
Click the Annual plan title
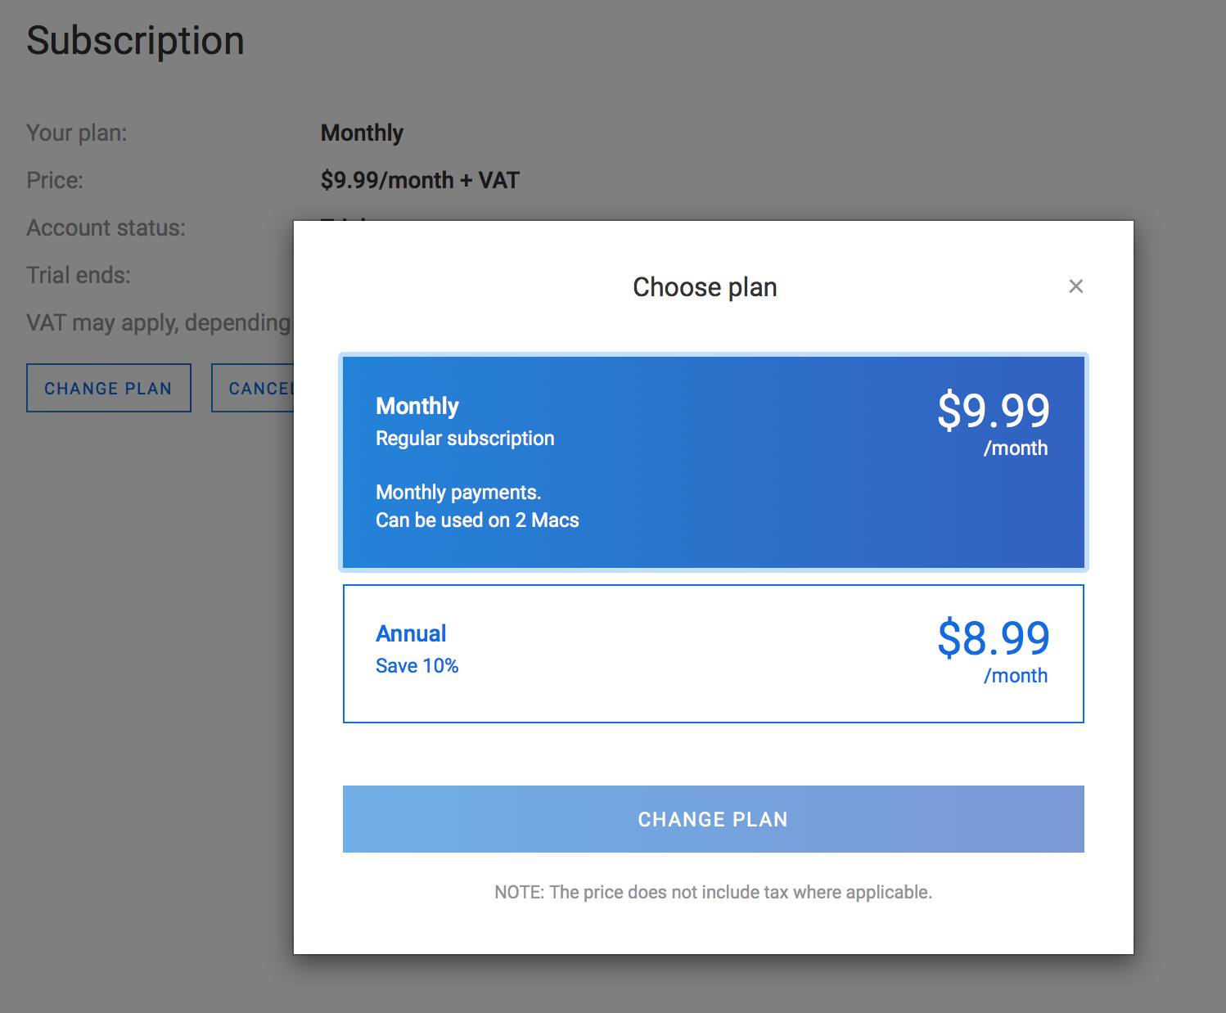pyautogui.click(x=411, y=633)
